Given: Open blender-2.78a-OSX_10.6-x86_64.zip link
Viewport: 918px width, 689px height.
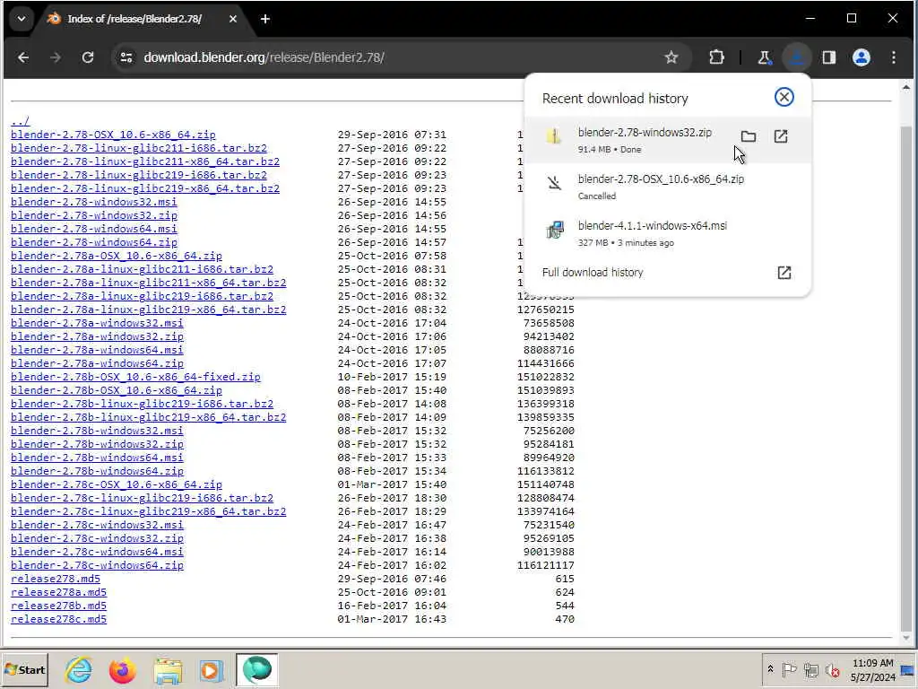Looking at the screenshot, I should click(x=117, y=256).
